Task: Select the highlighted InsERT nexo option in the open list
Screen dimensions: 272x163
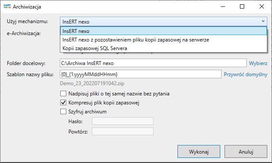Action: pyautogui.click(x=163, y=31)
